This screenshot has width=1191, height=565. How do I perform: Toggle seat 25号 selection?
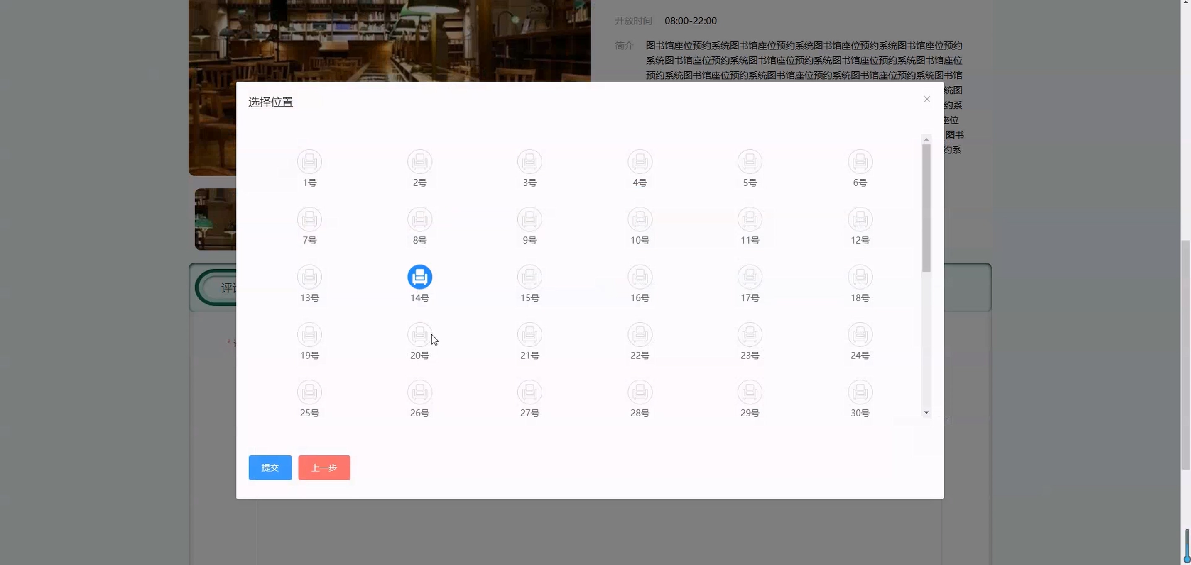click(x=309, y=392)
